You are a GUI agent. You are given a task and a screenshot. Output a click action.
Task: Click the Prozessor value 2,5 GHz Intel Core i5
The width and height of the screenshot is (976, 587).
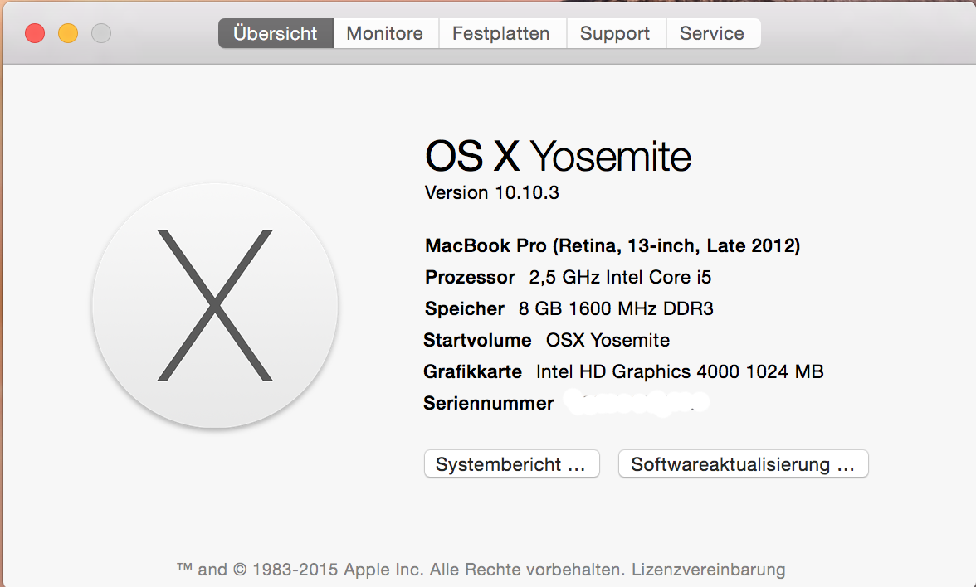(620, 277)
